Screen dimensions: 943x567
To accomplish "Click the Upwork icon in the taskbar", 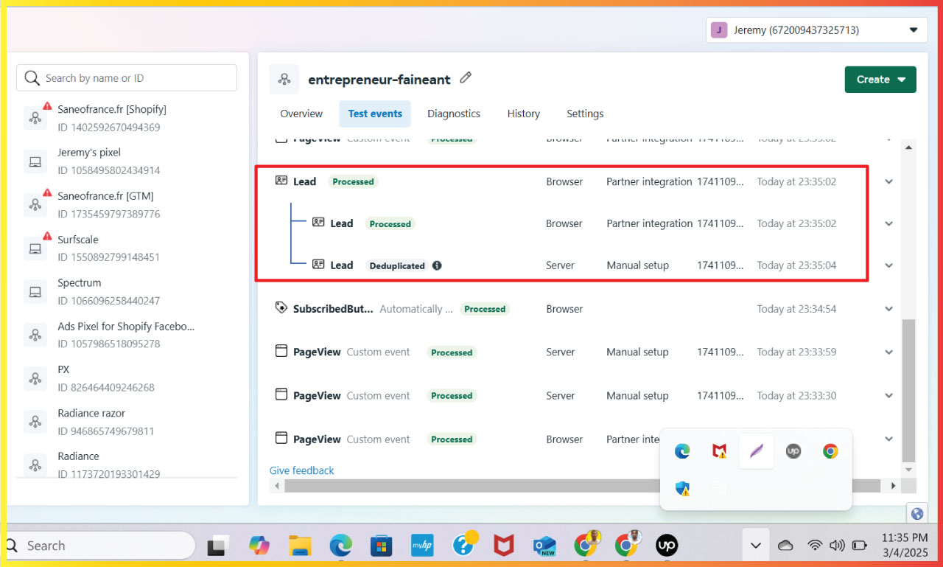I will 667,546.
